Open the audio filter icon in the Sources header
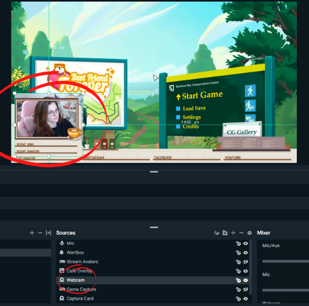This screenshot has width=309, height=306. 217,233
